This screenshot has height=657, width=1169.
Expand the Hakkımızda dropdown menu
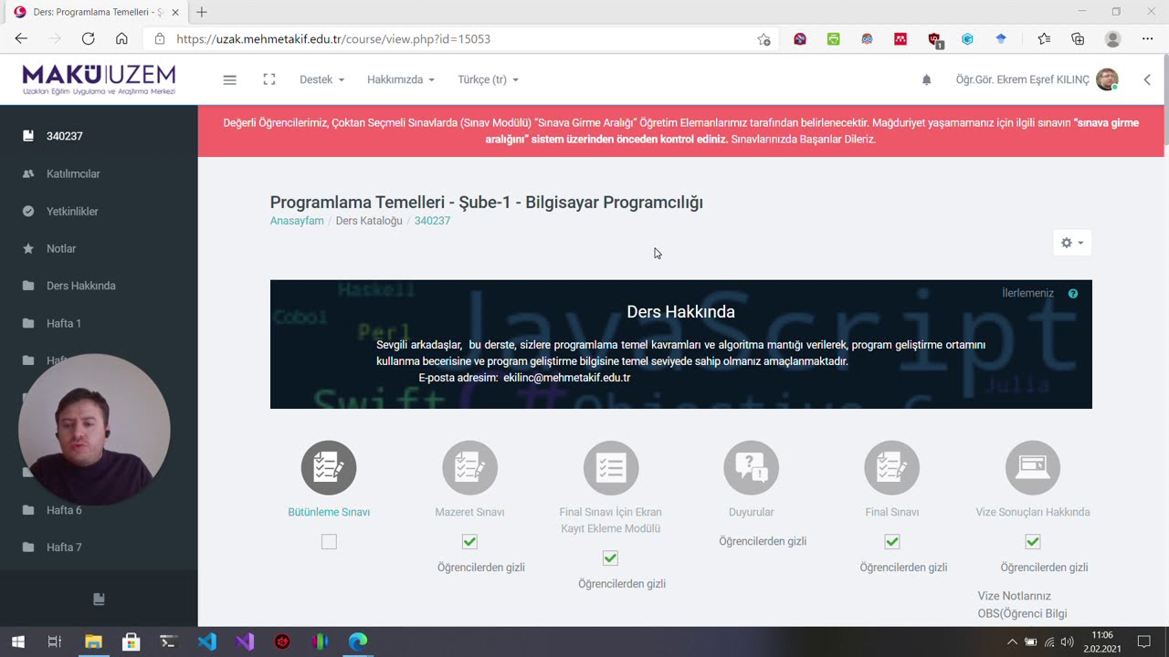[401, 79]
